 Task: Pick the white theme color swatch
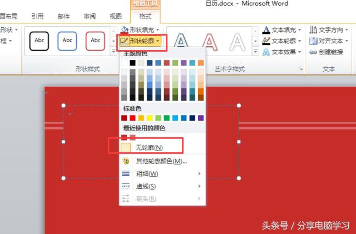click(x=124, y=63)
